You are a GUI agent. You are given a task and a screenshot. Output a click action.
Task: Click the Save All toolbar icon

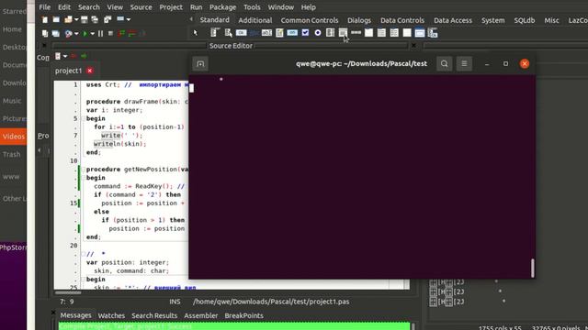95,19
